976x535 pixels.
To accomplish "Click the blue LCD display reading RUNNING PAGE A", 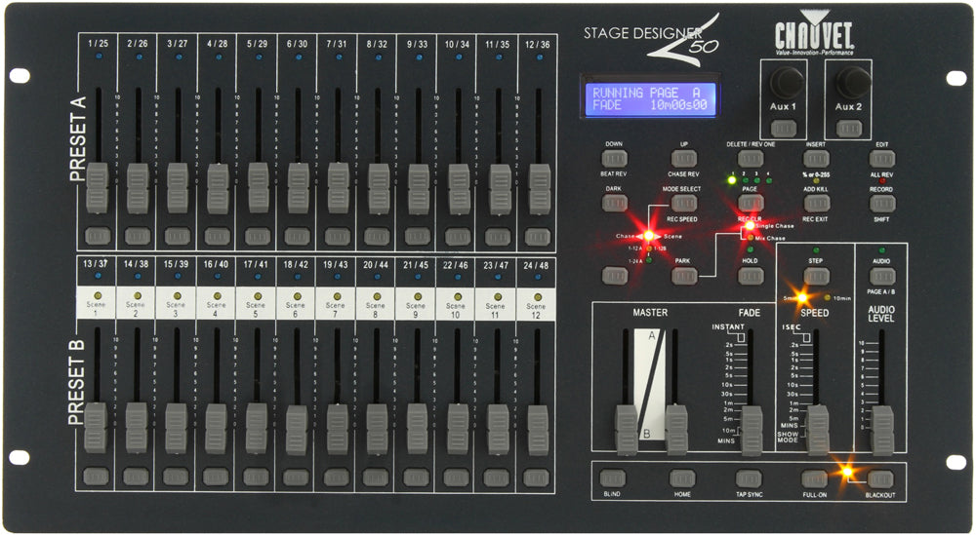I will coord(650,99).
